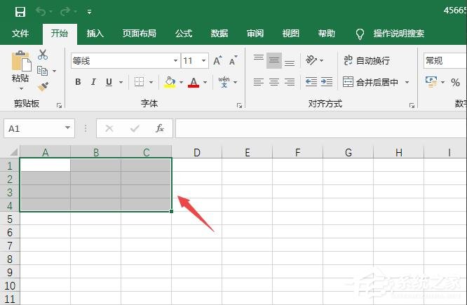Open the 对齐方式 dialog launcher
This screenshot has height=305, width=467.
(412, 105)
